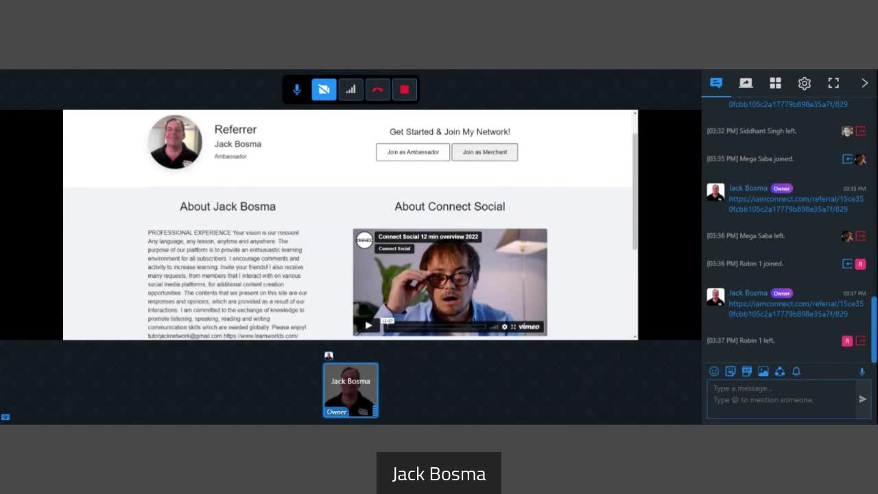This screenshot has height=494, width=878.
Task: Click video title Connect Social 12 min overview
Action: point(428,237)
